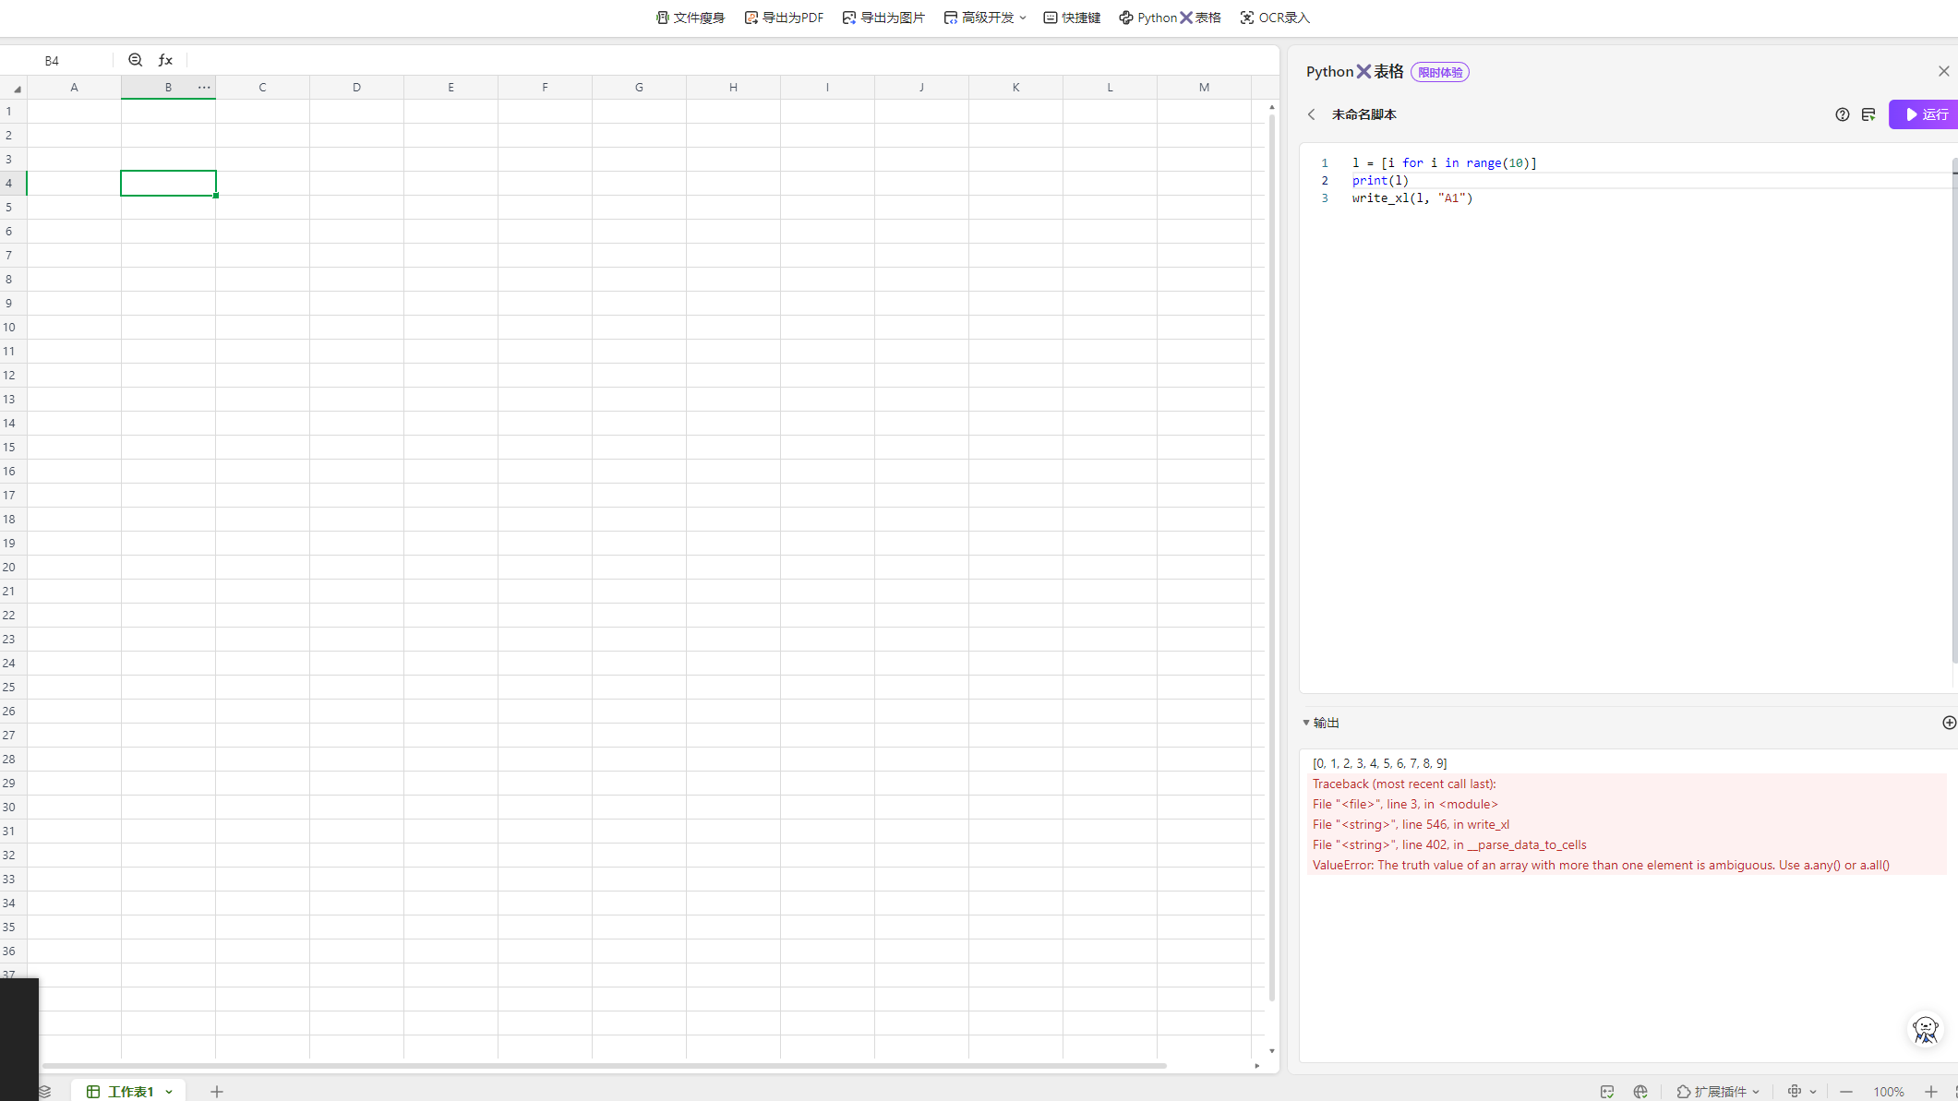
Task: Add a new sheet with plus button
Action: pos(217,1092)
